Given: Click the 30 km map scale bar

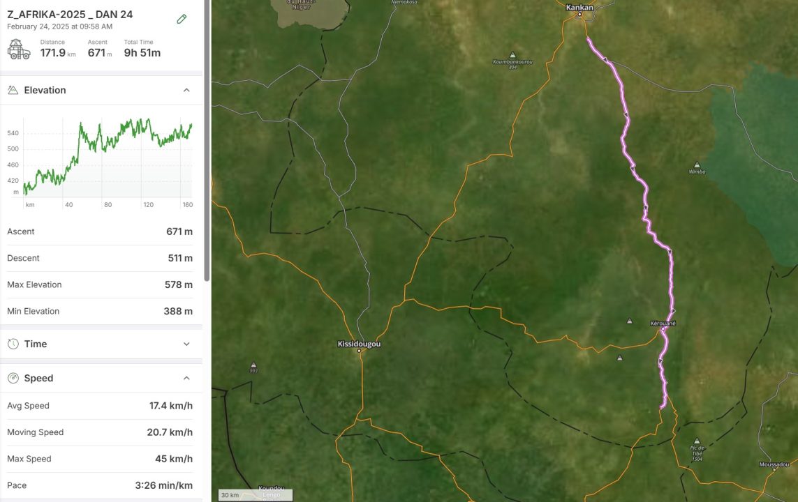Looking at the screenshot, I should pyautogui.click(x=255, y=495).
